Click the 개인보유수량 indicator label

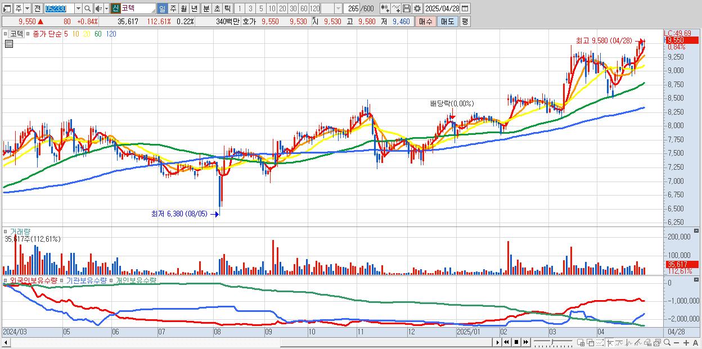click(x=136, y=280)
